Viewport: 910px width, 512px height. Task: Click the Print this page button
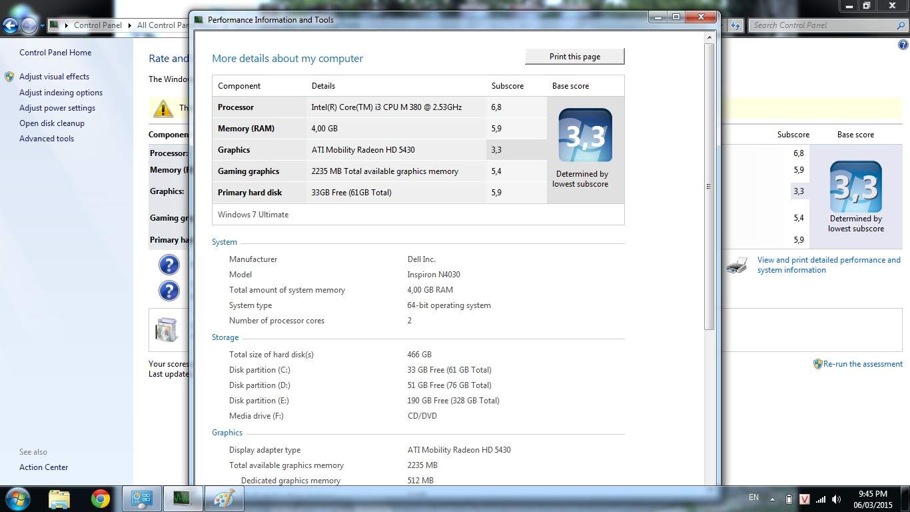coord(575,57)
